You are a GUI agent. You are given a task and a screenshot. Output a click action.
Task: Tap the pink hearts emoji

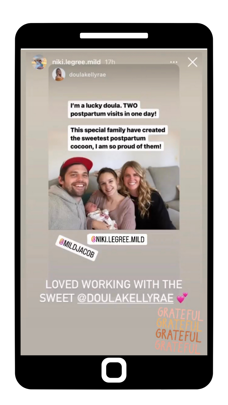point(182,298)
